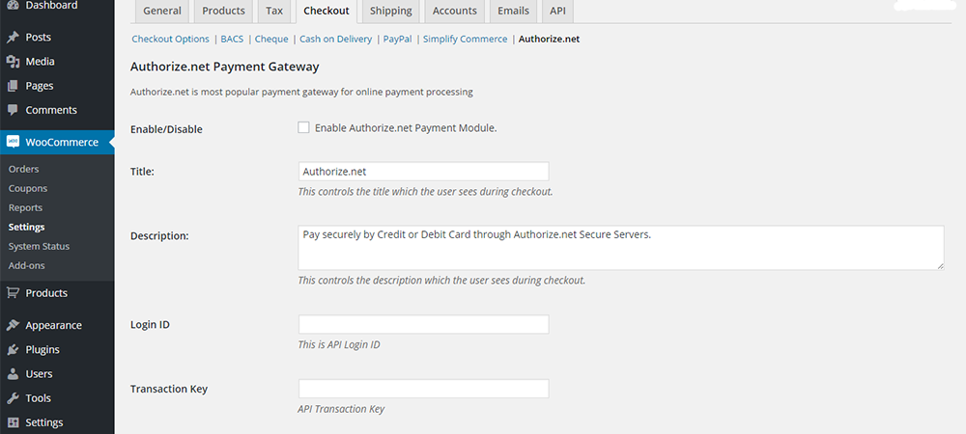Click the Transaction Key input field

(x=423, y=389)
